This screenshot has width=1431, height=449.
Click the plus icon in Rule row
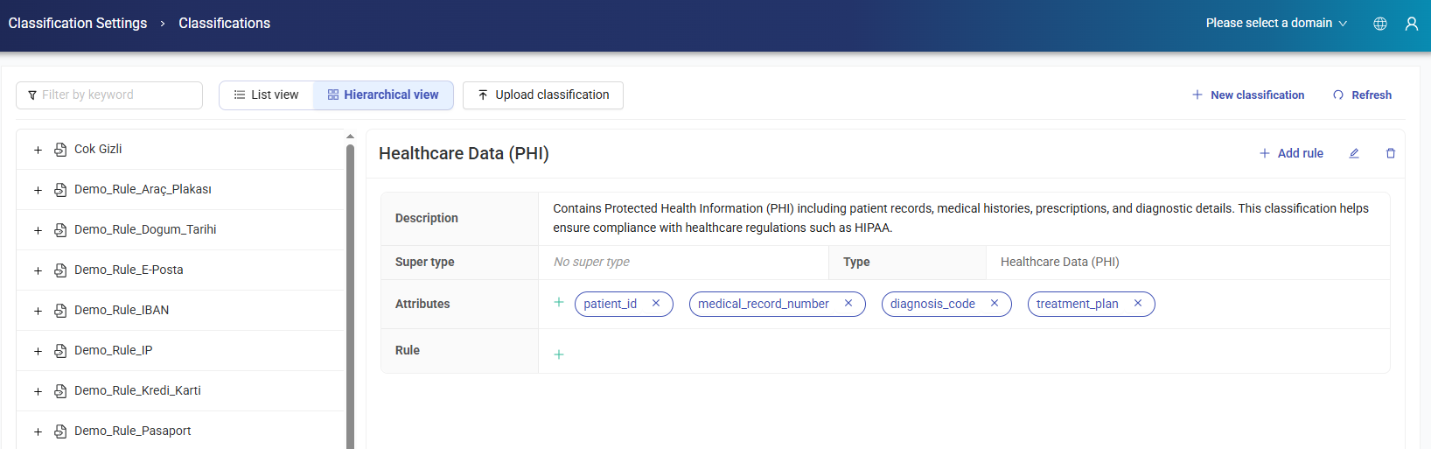click(x=559, y=354)
